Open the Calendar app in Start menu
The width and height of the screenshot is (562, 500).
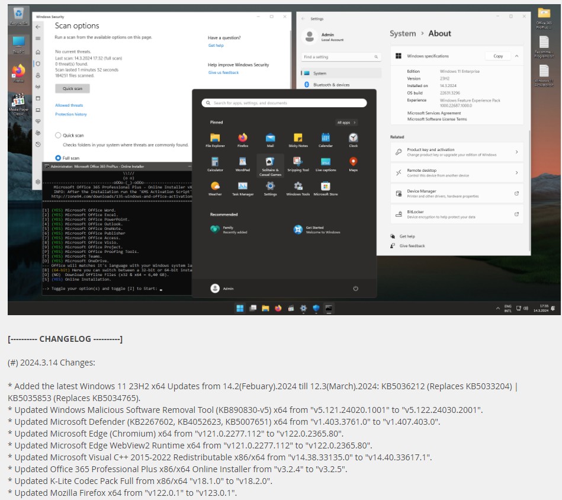[326, 140]
